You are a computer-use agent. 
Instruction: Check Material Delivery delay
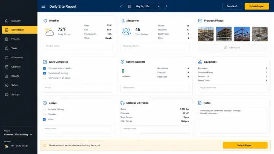pyautogui.click(x=44, y=110)
